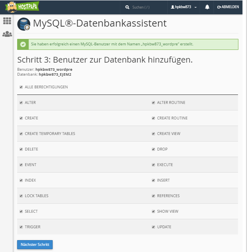
Task: Click the search magnifier icon
Action: coord(127,7)
